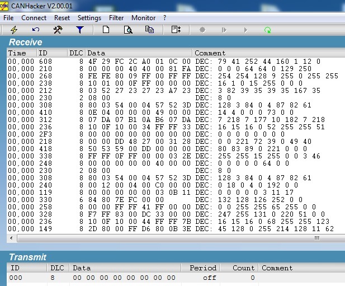Viewport: 345px width, 286px height.
Task: Click the ID column header in Receive
Action: pyautogui.click(x=52, y=53)
